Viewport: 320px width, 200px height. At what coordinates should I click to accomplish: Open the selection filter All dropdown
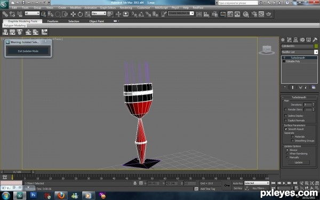click(x=32, y=13)
